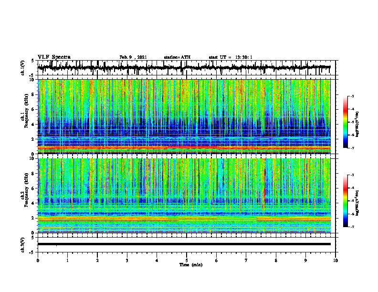Click the 'ch.3(V)' axis label at bottom
This screenshot has width=378, height=292.
(23, 245)
